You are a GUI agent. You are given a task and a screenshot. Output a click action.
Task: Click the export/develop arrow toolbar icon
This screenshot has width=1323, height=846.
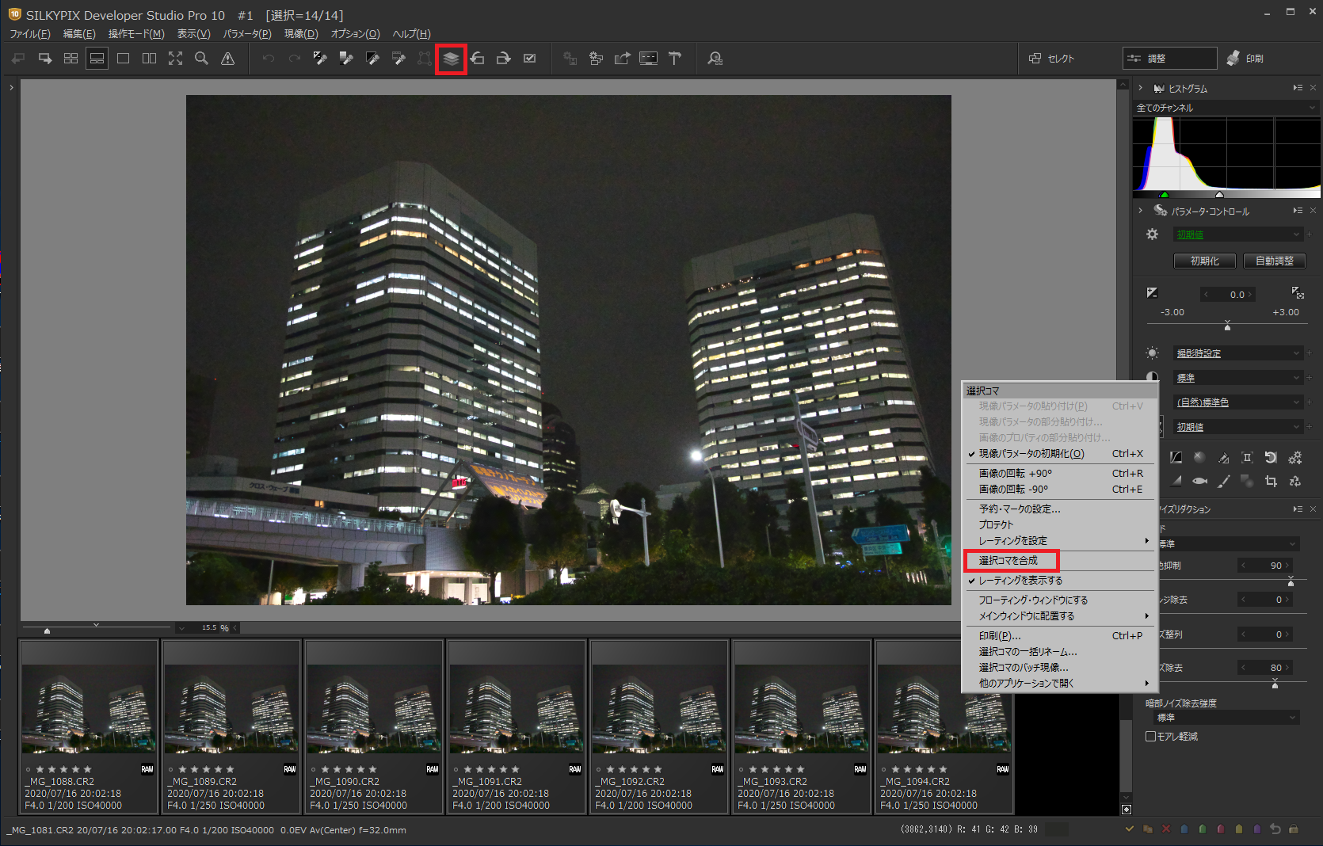tap(622, 59)
